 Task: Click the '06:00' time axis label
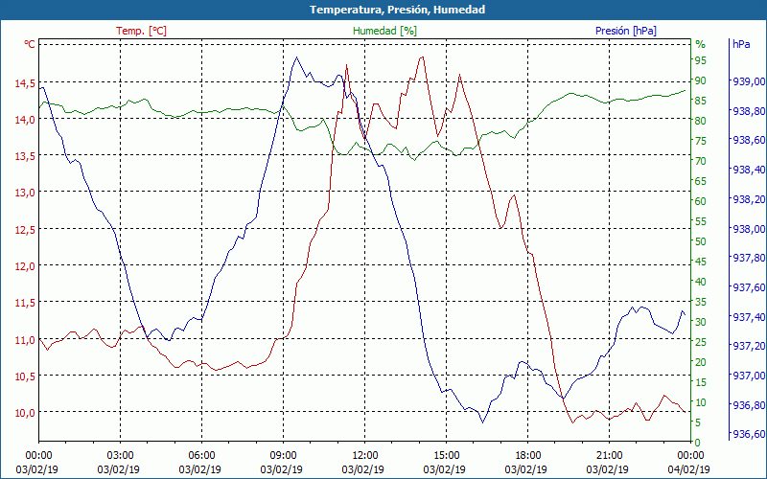(201, 457)
